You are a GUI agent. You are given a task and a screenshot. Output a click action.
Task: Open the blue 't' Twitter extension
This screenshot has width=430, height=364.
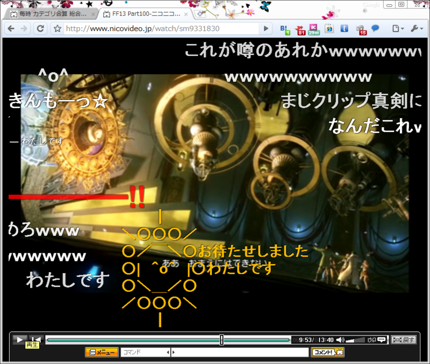point(345,28)
